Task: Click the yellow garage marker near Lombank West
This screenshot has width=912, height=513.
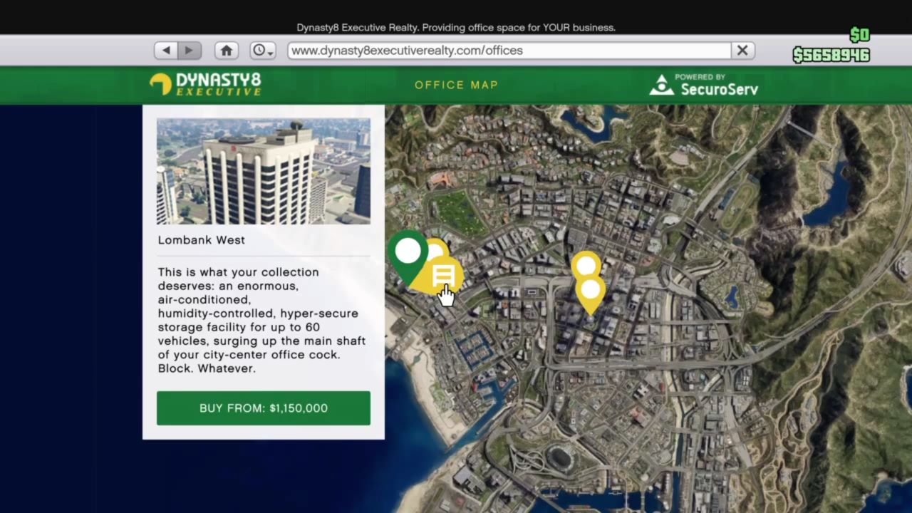Action: point(443,274)
